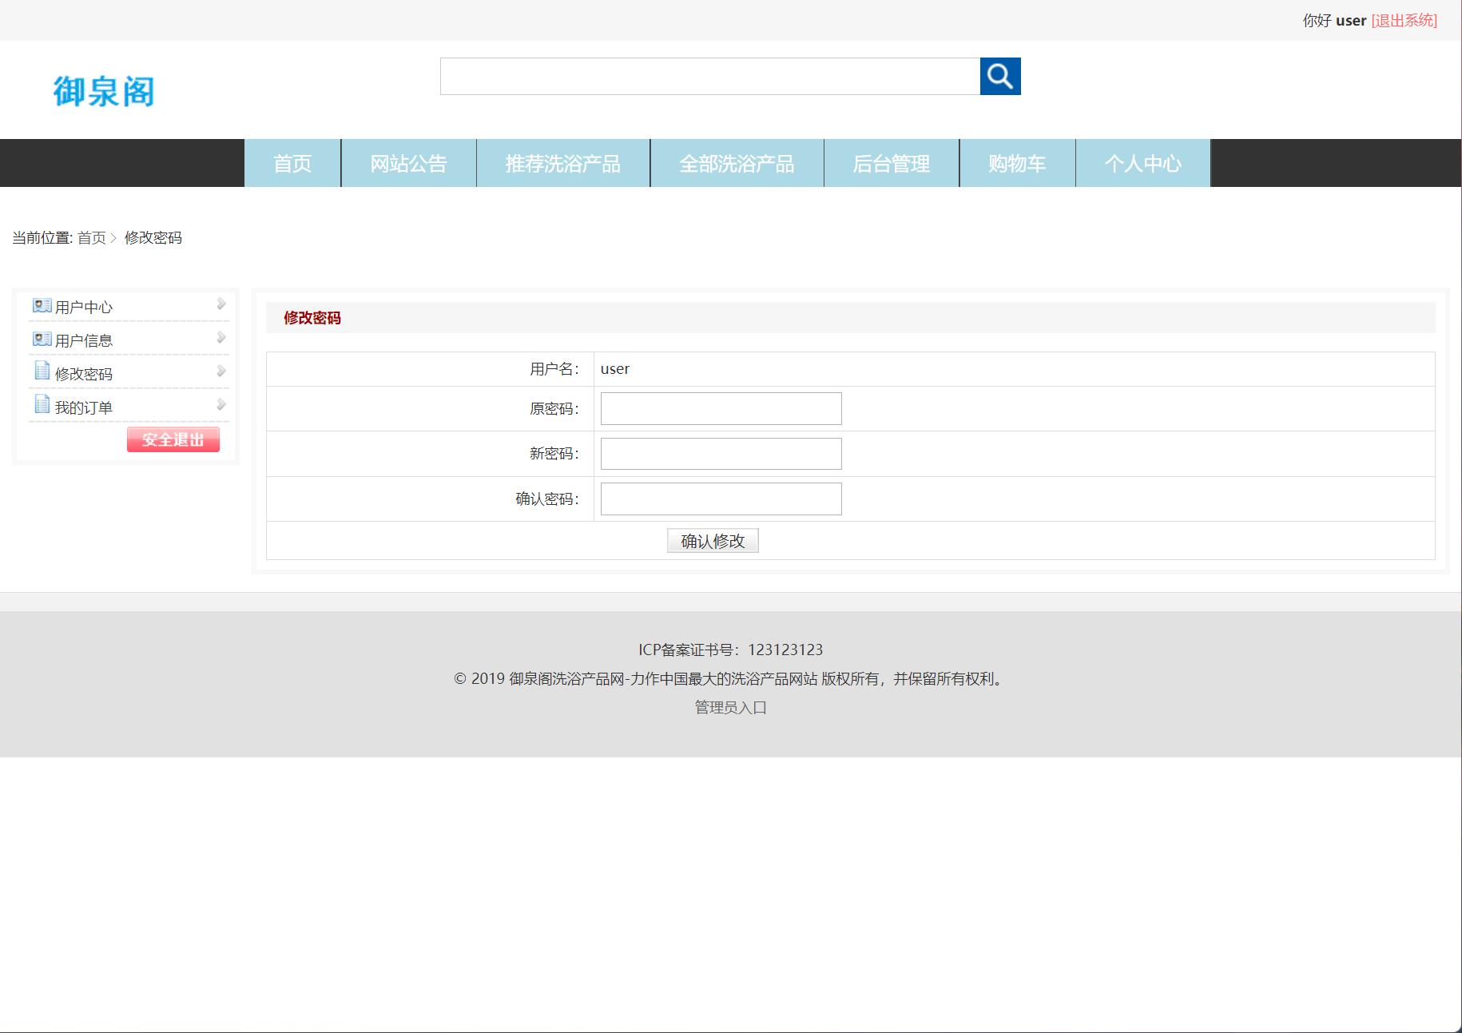Viewport: 1462px width, 1033px height.
Task: Click the 御泉阁 site logo
Action: point(105,90)
